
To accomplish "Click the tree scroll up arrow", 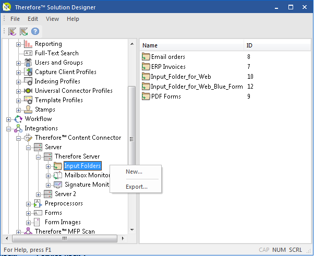I will pyautogui.click(x=132, y=44).
